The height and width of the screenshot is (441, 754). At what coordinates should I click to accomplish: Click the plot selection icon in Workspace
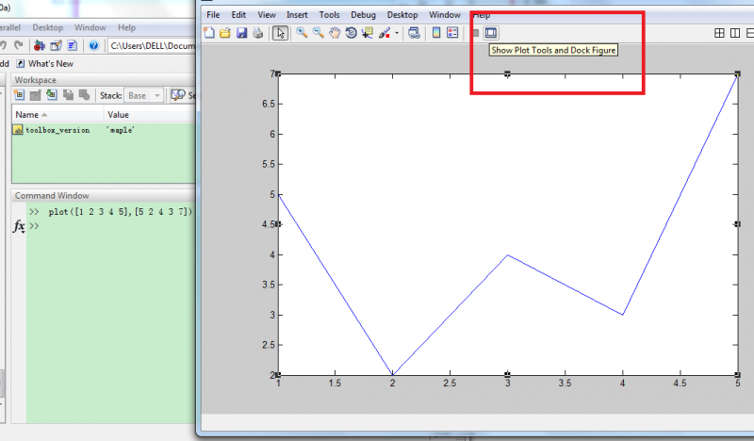178,95
